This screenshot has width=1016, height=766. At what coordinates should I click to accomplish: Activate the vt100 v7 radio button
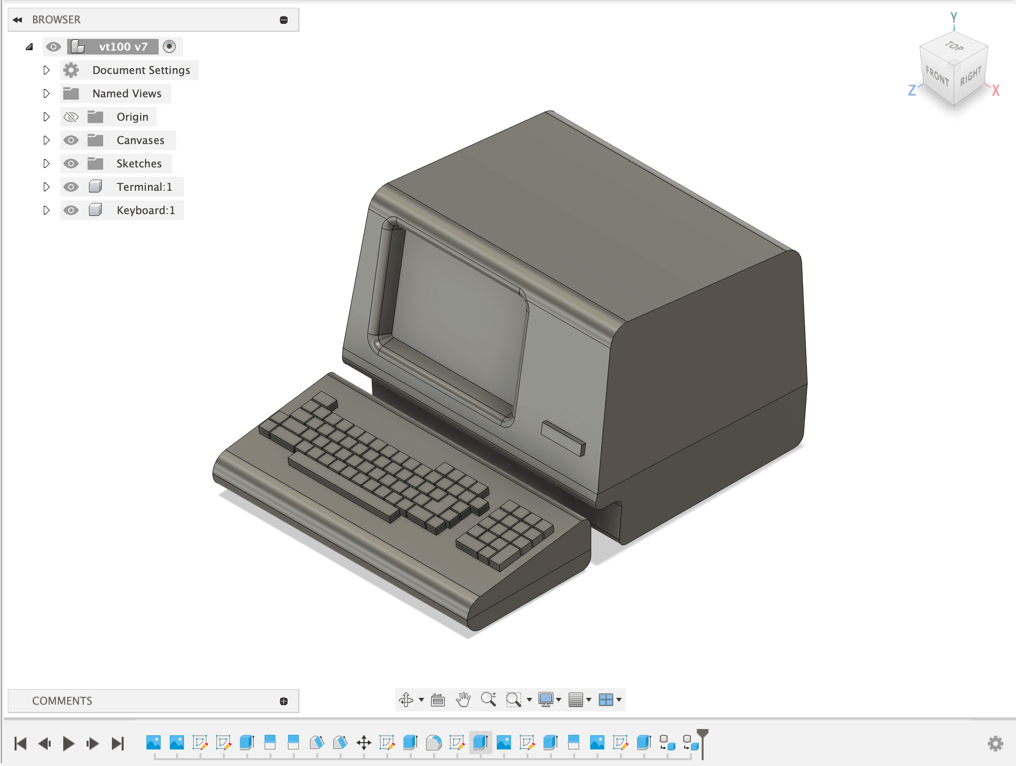pyautogui.click(x=169, y=47)
